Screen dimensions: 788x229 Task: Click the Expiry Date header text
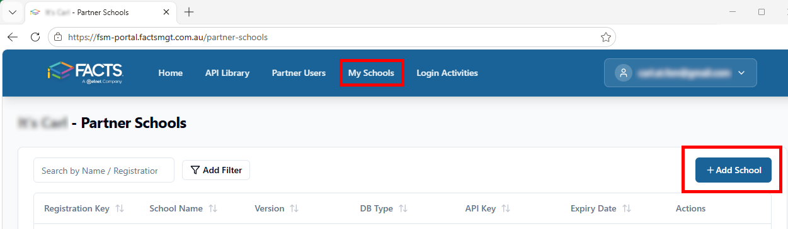tap(593, 208)
